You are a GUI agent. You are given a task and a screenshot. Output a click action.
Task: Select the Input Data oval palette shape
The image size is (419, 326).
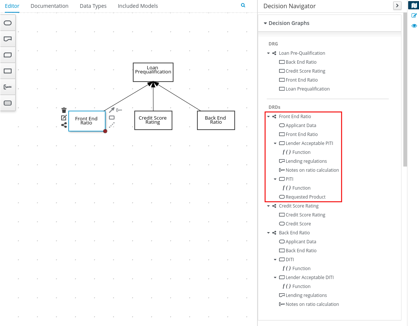click(x=7, y=23)
